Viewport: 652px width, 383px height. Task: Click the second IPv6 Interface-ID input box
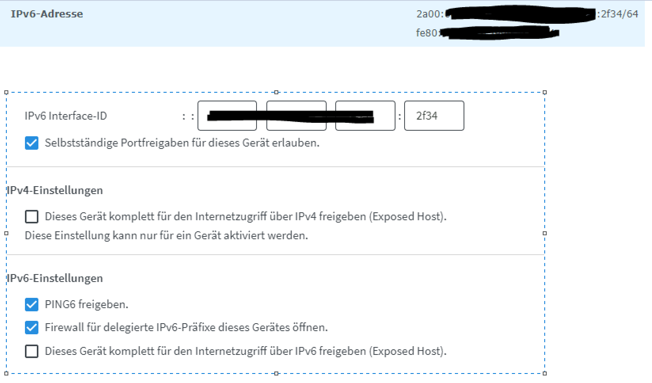pos(297,116)
